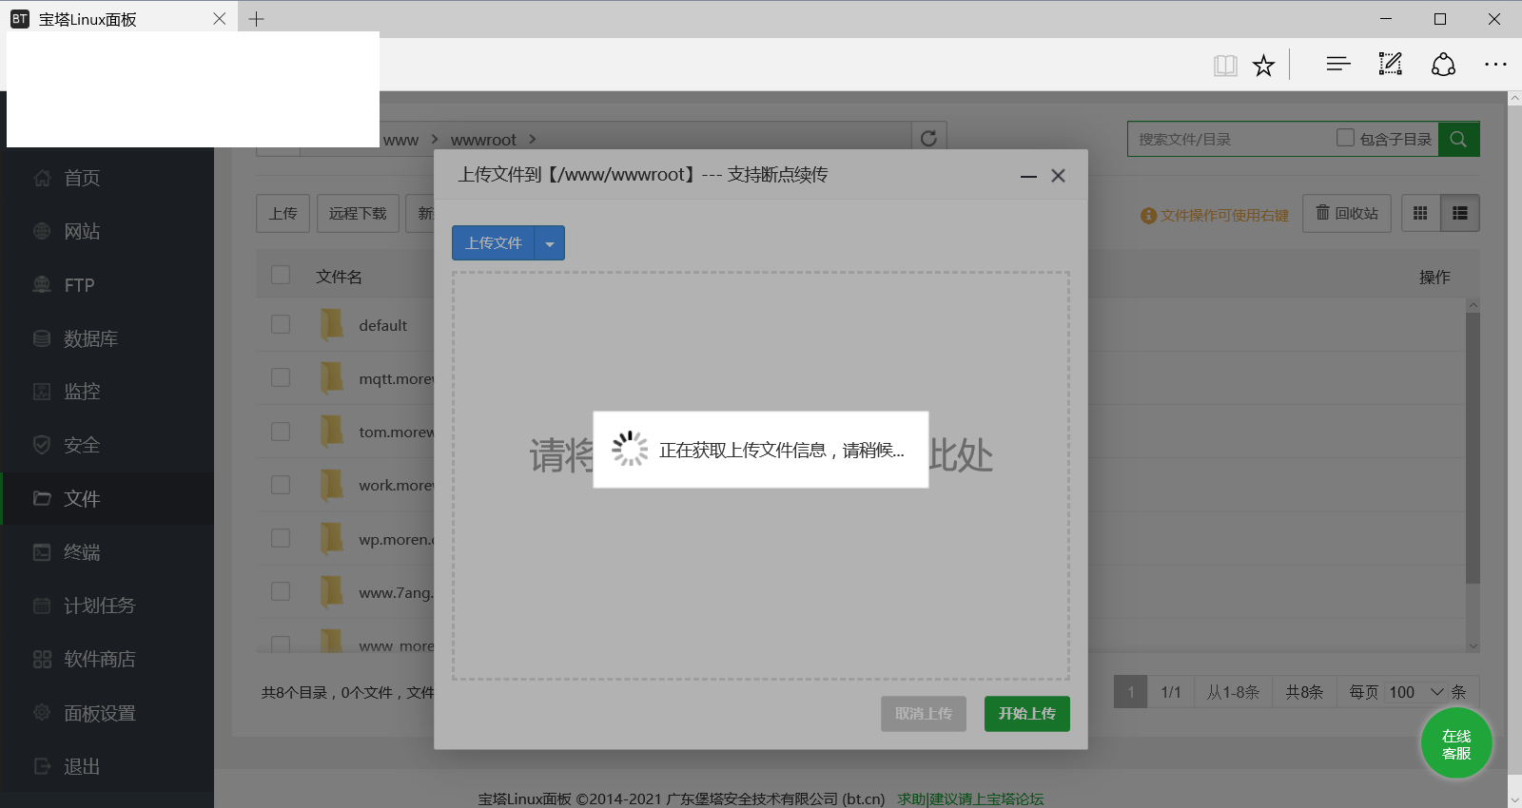The height and width of the screenshot is (808, 1522).
Task: Check the default folder row checkbox
Action: point(281,324)
